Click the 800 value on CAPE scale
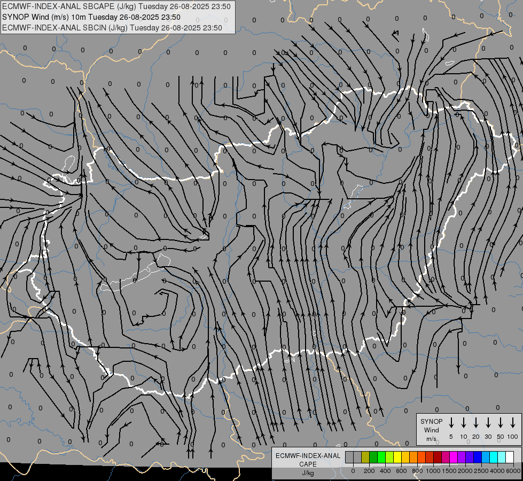 click(417, 471)
